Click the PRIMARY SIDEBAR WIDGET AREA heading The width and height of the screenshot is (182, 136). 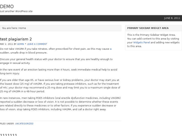(148, 28)
